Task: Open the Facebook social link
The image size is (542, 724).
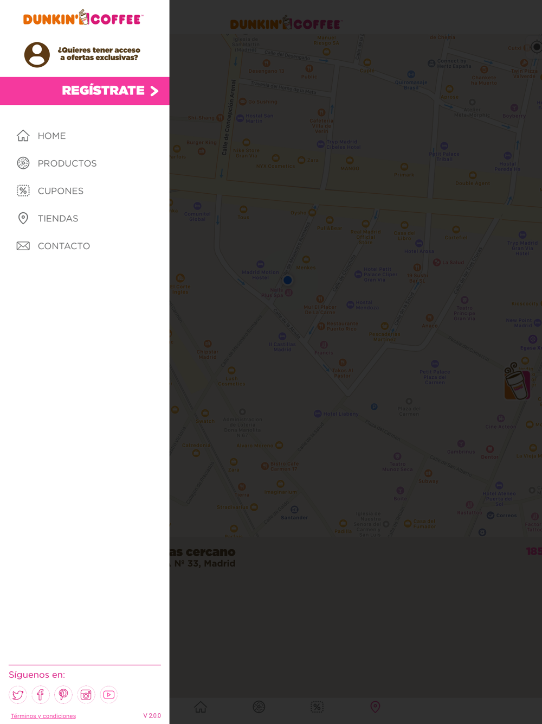Action: 41,695
